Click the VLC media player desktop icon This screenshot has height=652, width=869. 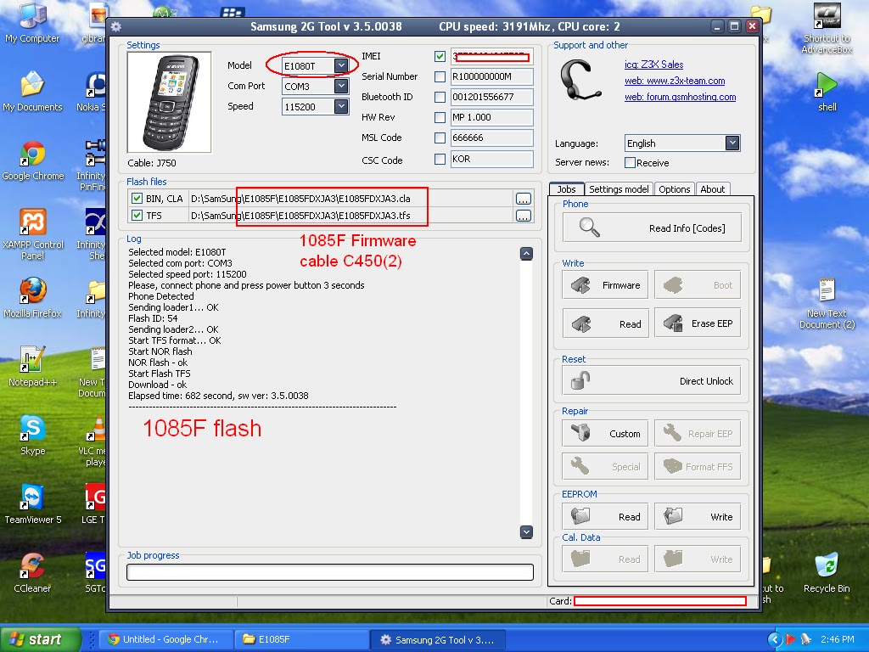[x=94, y=441]
